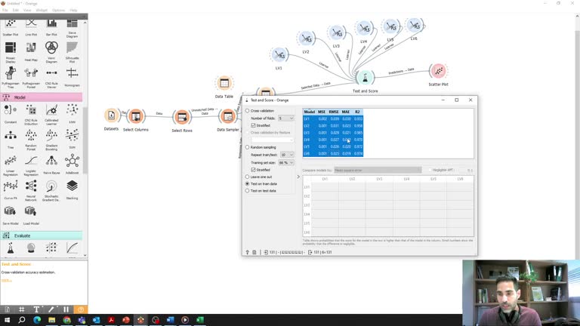Select the Nomogram widget

tap(72, 77)
